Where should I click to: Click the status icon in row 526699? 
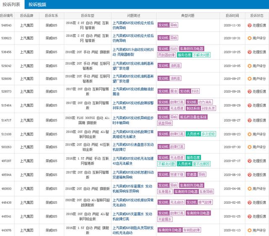point(249,79)
